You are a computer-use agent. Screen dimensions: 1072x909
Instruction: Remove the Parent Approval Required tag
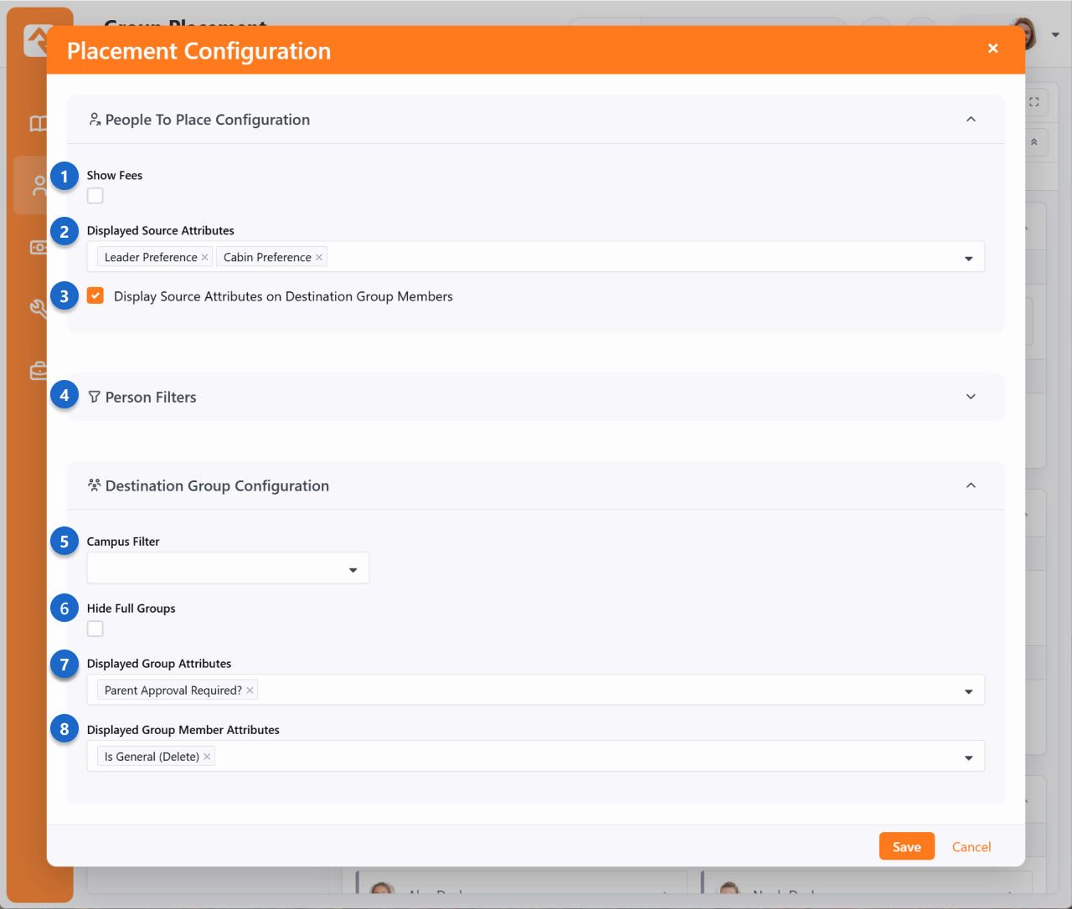coord(250,691)
